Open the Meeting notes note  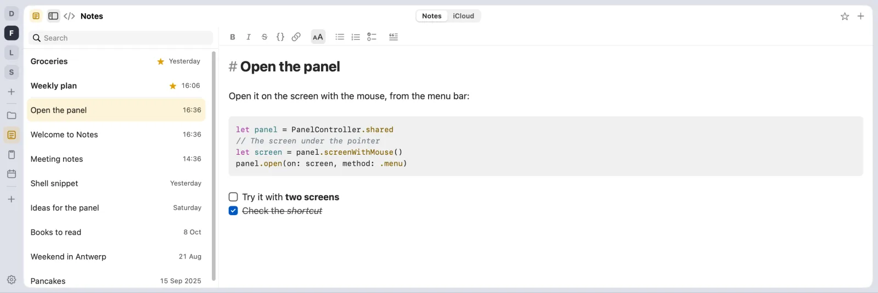(116, 159)
